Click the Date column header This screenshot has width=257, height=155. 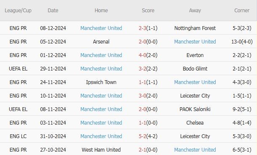pos(53,11)
